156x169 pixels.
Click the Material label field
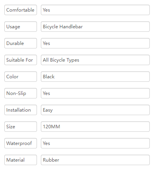pos(21,160)
